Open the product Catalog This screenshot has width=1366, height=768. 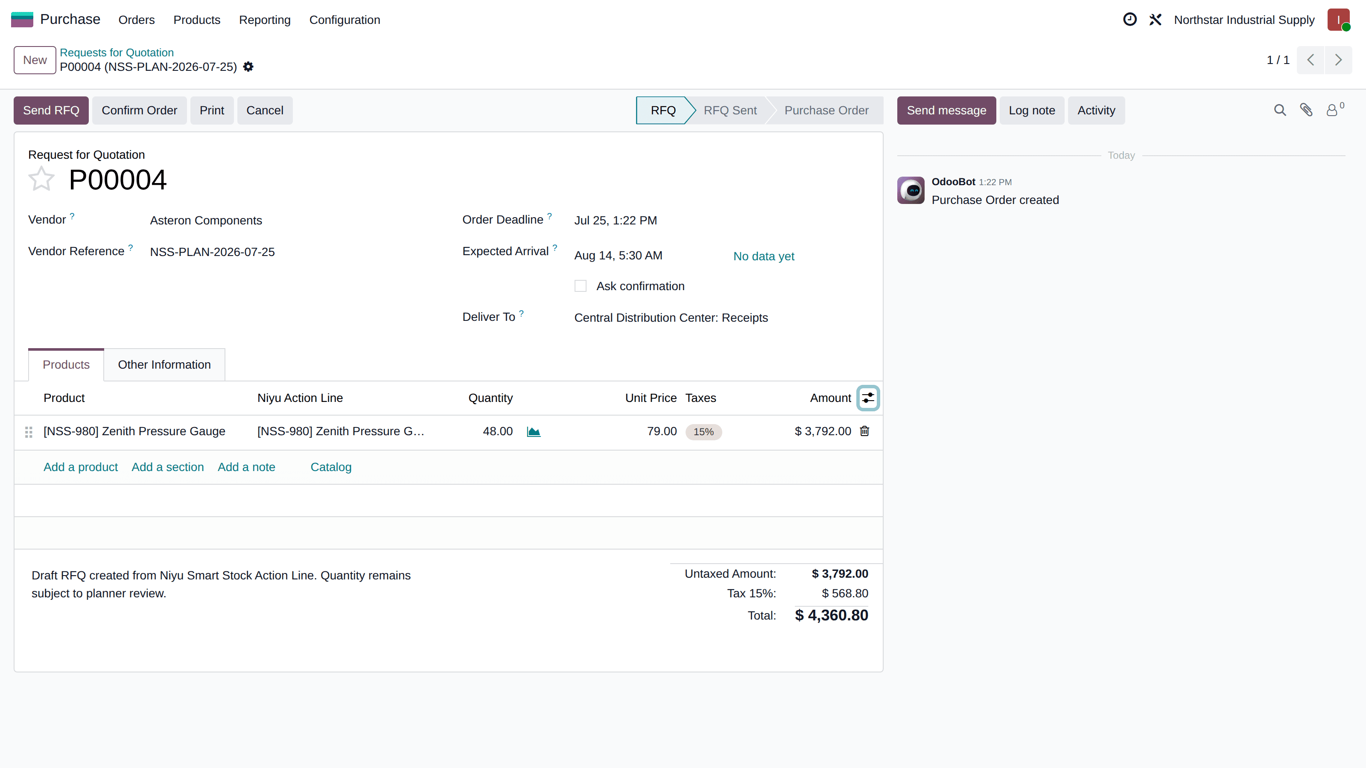pyautogui.click(x=331, y=467)
